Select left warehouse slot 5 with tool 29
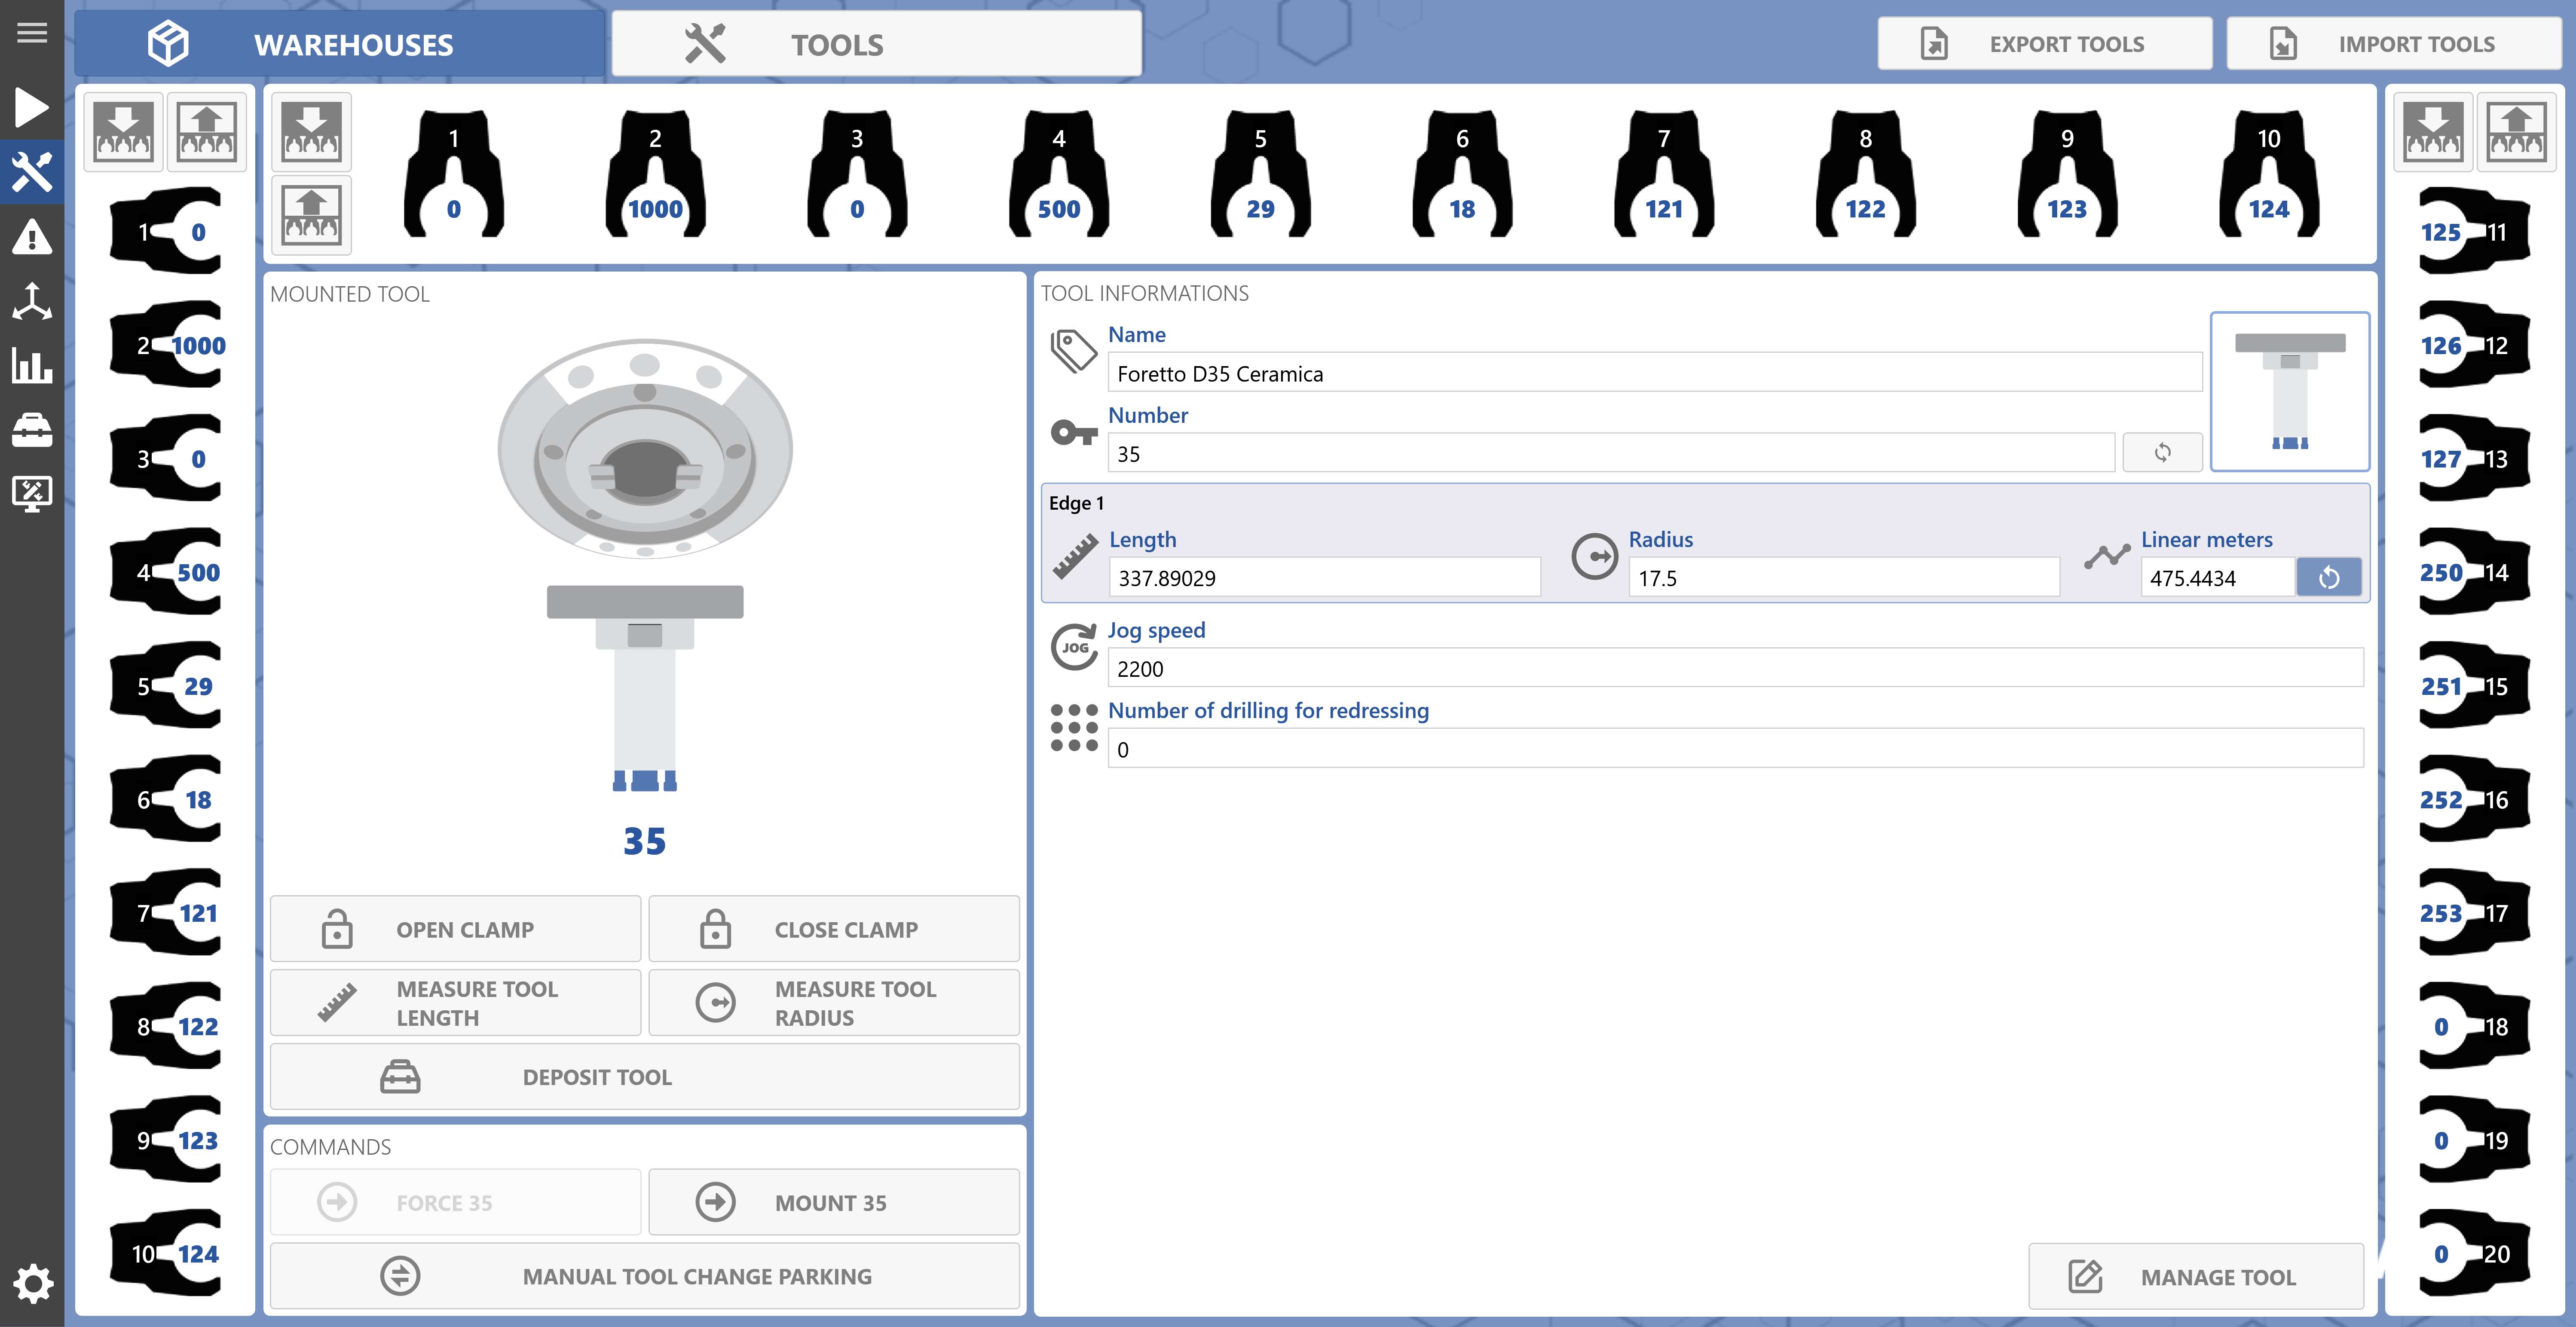 166,685
